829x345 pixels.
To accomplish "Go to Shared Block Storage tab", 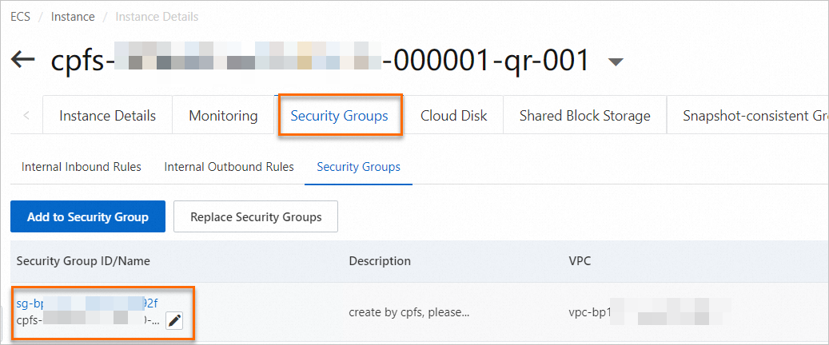I will [584, 116].
